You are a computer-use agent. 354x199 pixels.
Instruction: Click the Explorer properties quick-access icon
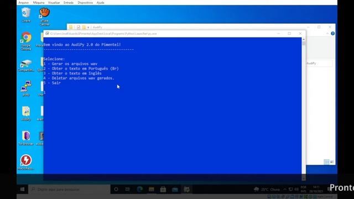(x=79, y=27)
